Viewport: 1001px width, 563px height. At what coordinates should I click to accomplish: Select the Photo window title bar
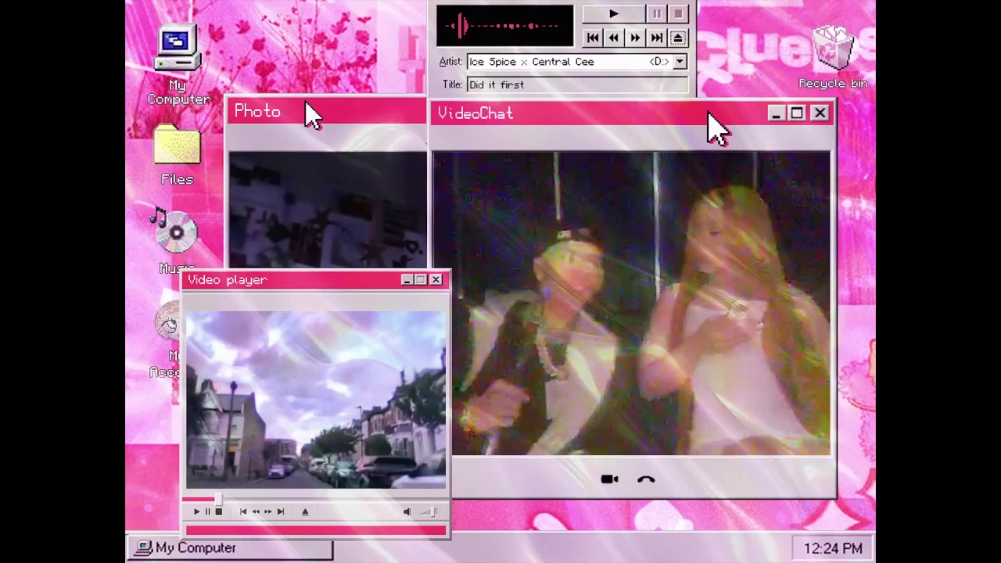[x=327, y=112]
